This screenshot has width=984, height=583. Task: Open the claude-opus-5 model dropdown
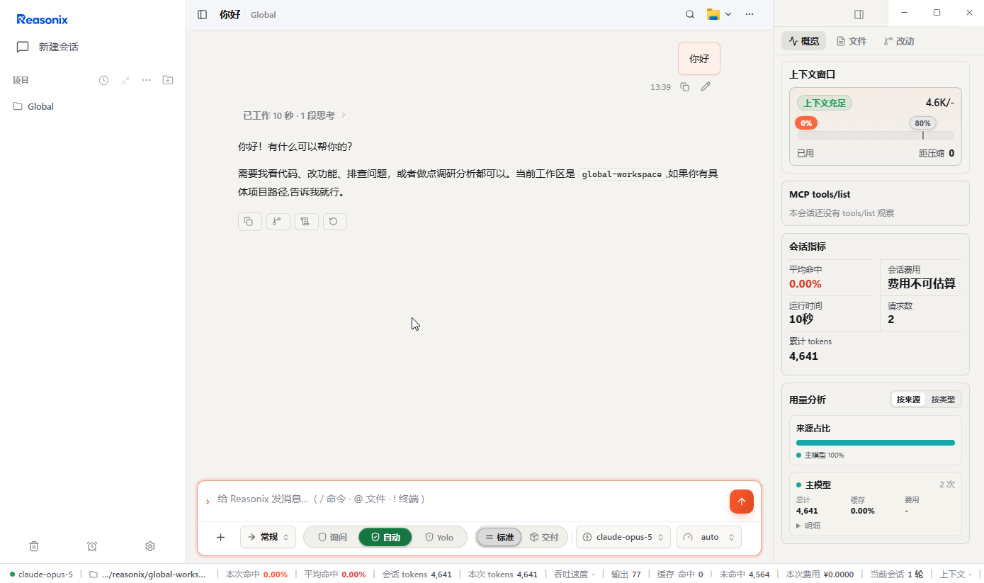(623, 537)
